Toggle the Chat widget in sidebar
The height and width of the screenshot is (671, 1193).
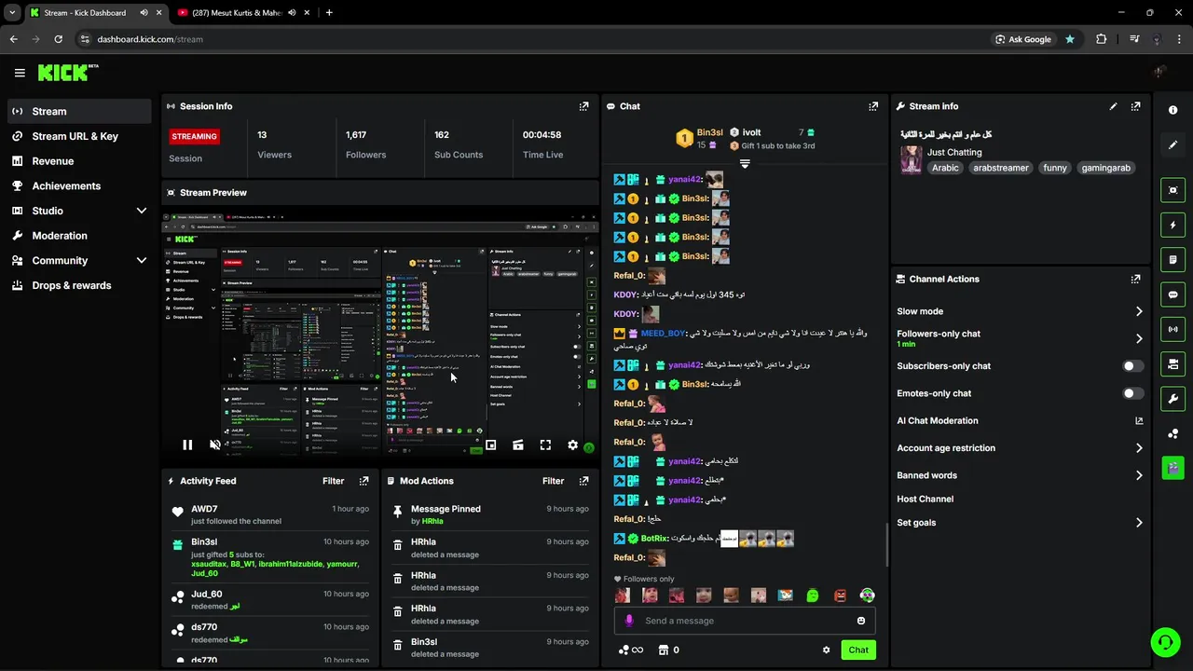pyautogui.click(x=1172, y=294)
